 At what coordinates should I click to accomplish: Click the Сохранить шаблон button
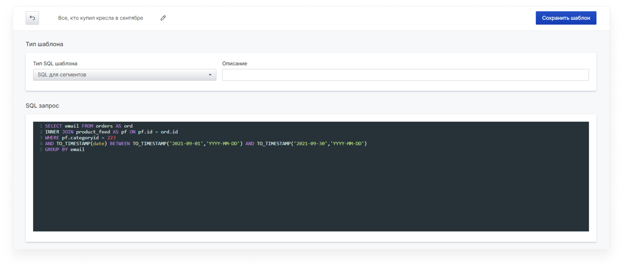point(566,18)
